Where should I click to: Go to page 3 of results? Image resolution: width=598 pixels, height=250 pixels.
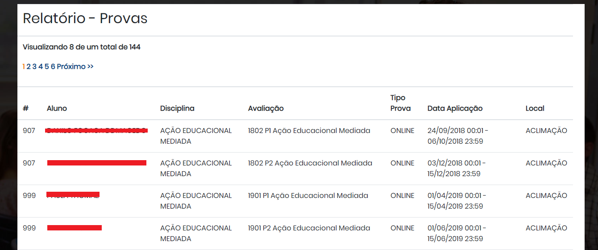tap(34, 66)
